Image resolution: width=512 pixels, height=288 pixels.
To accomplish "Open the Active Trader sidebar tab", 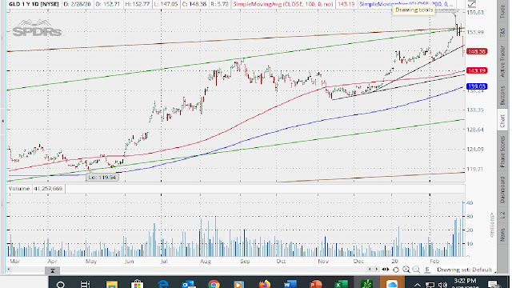I will [x=502, y=61].
